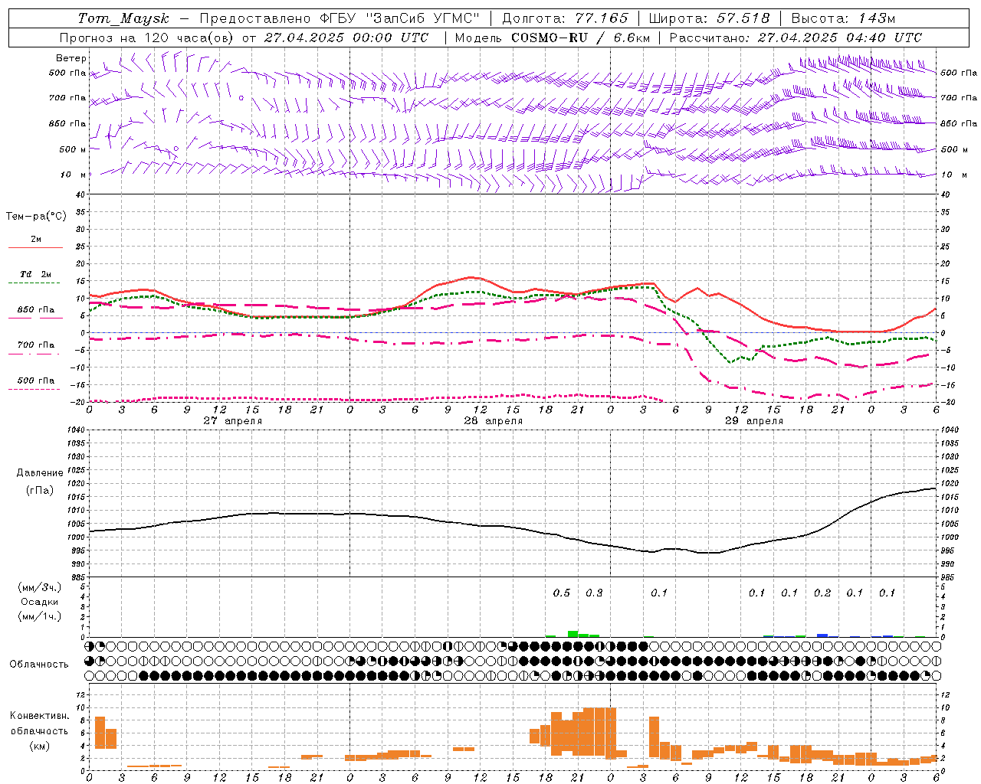The width and height of the screenshot is (981, 784).
Task: Click the "Широта: 57.518" latitude value
Action: [x=709, y=18]
